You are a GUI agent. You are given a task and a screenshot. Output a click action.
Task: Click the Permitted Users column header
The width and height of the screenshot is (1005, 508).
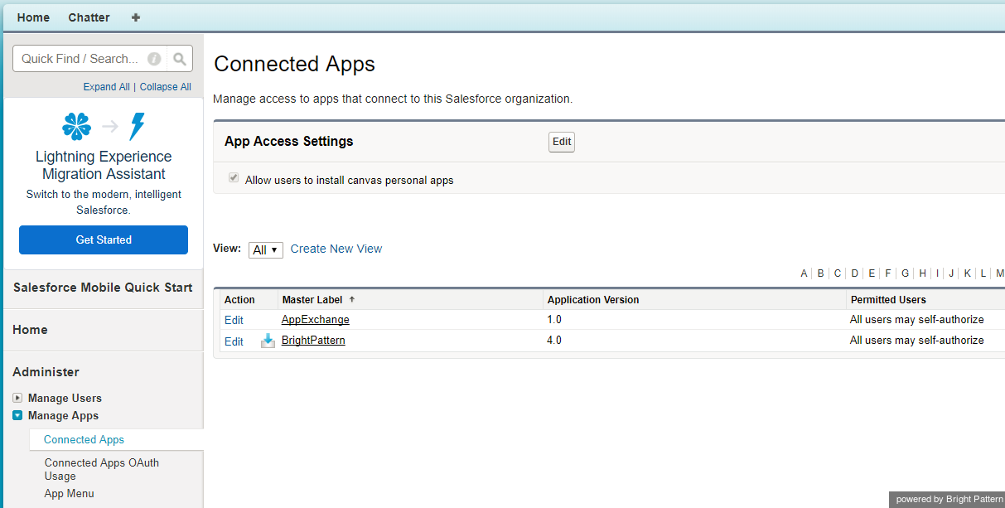(888, 300)
